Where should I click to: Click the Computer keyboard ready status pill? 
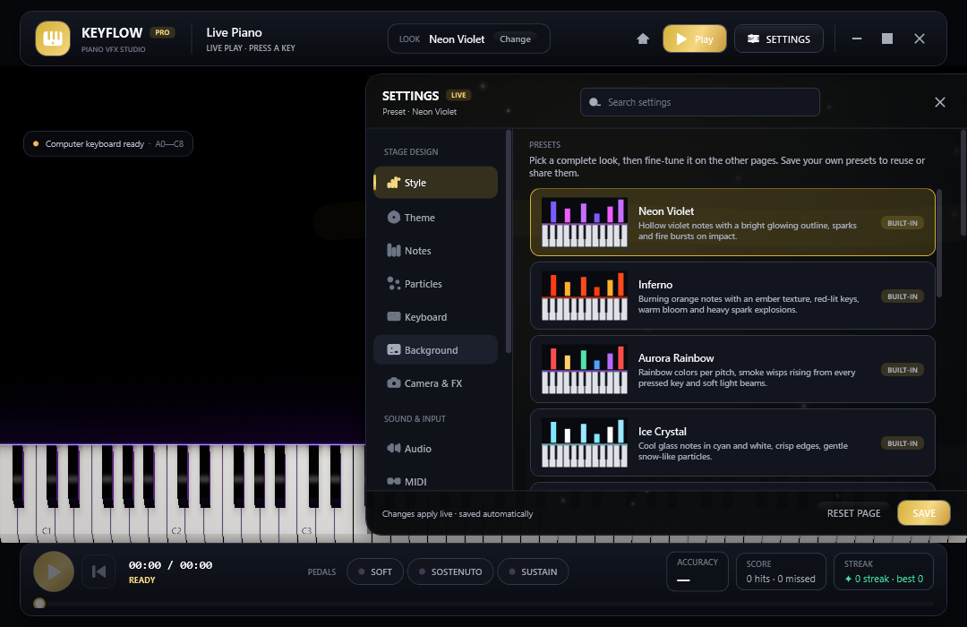[108, 144]
